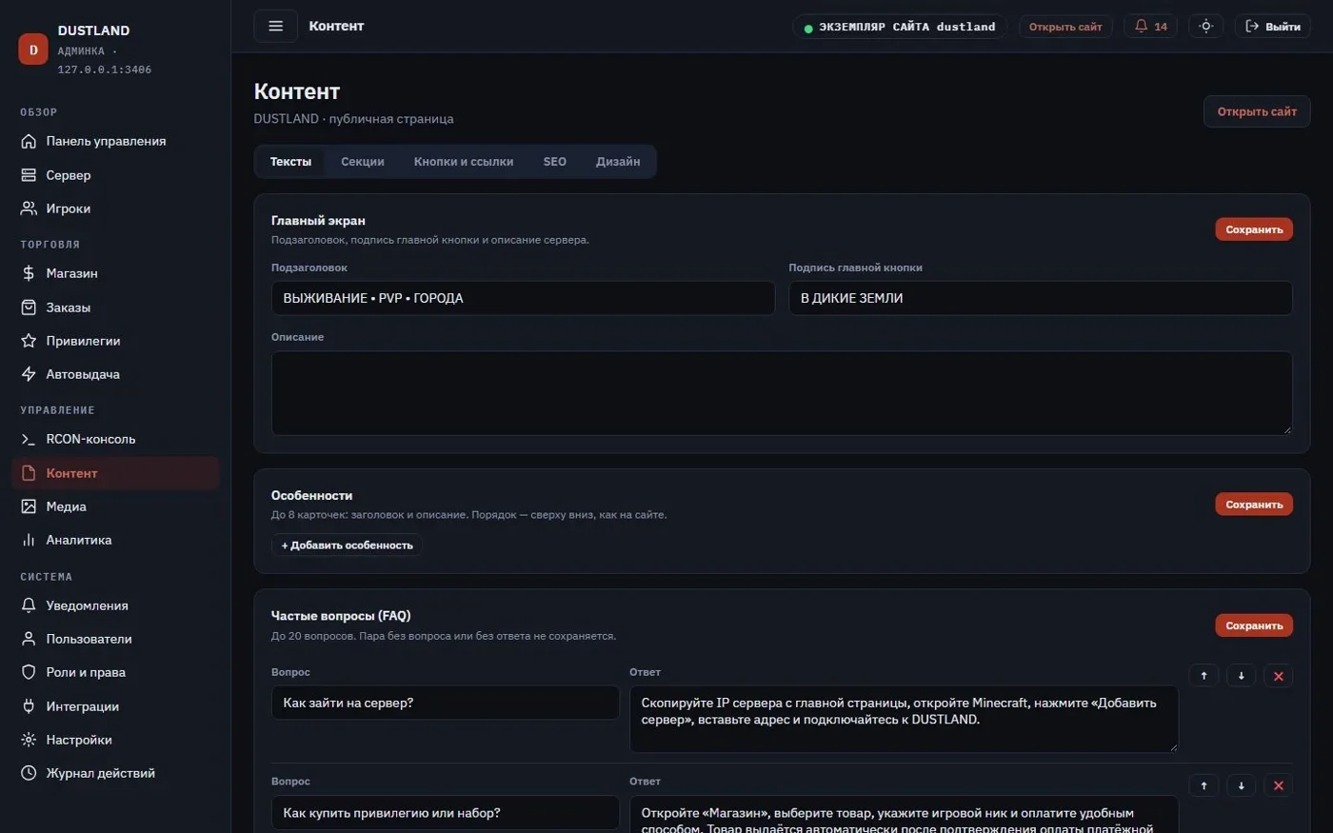1333x833 pixels.
Task: Open Интеграции page
Action: click(x=115, y=706)
